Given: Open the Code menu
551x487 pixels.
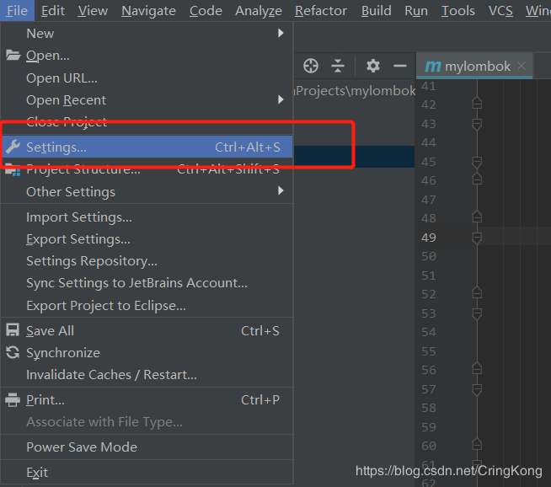Looking at the screenshot, I should tap(206, 11).
